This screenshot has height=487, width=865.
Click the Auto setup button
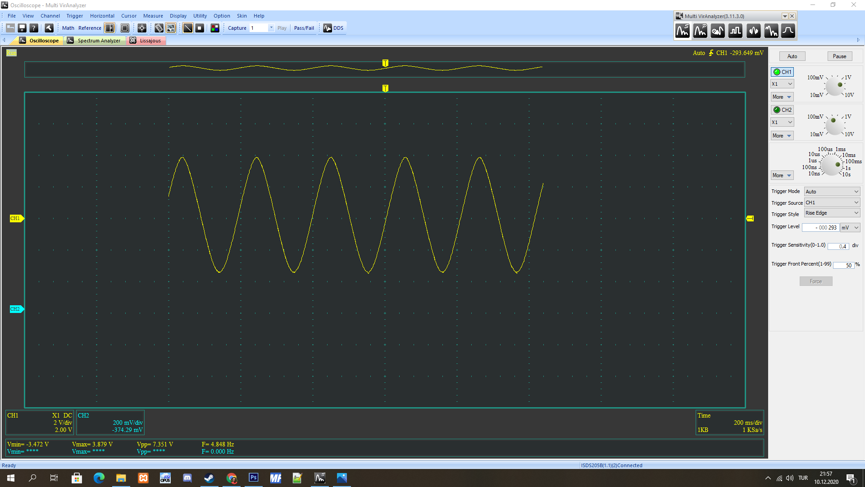(792, 56)
